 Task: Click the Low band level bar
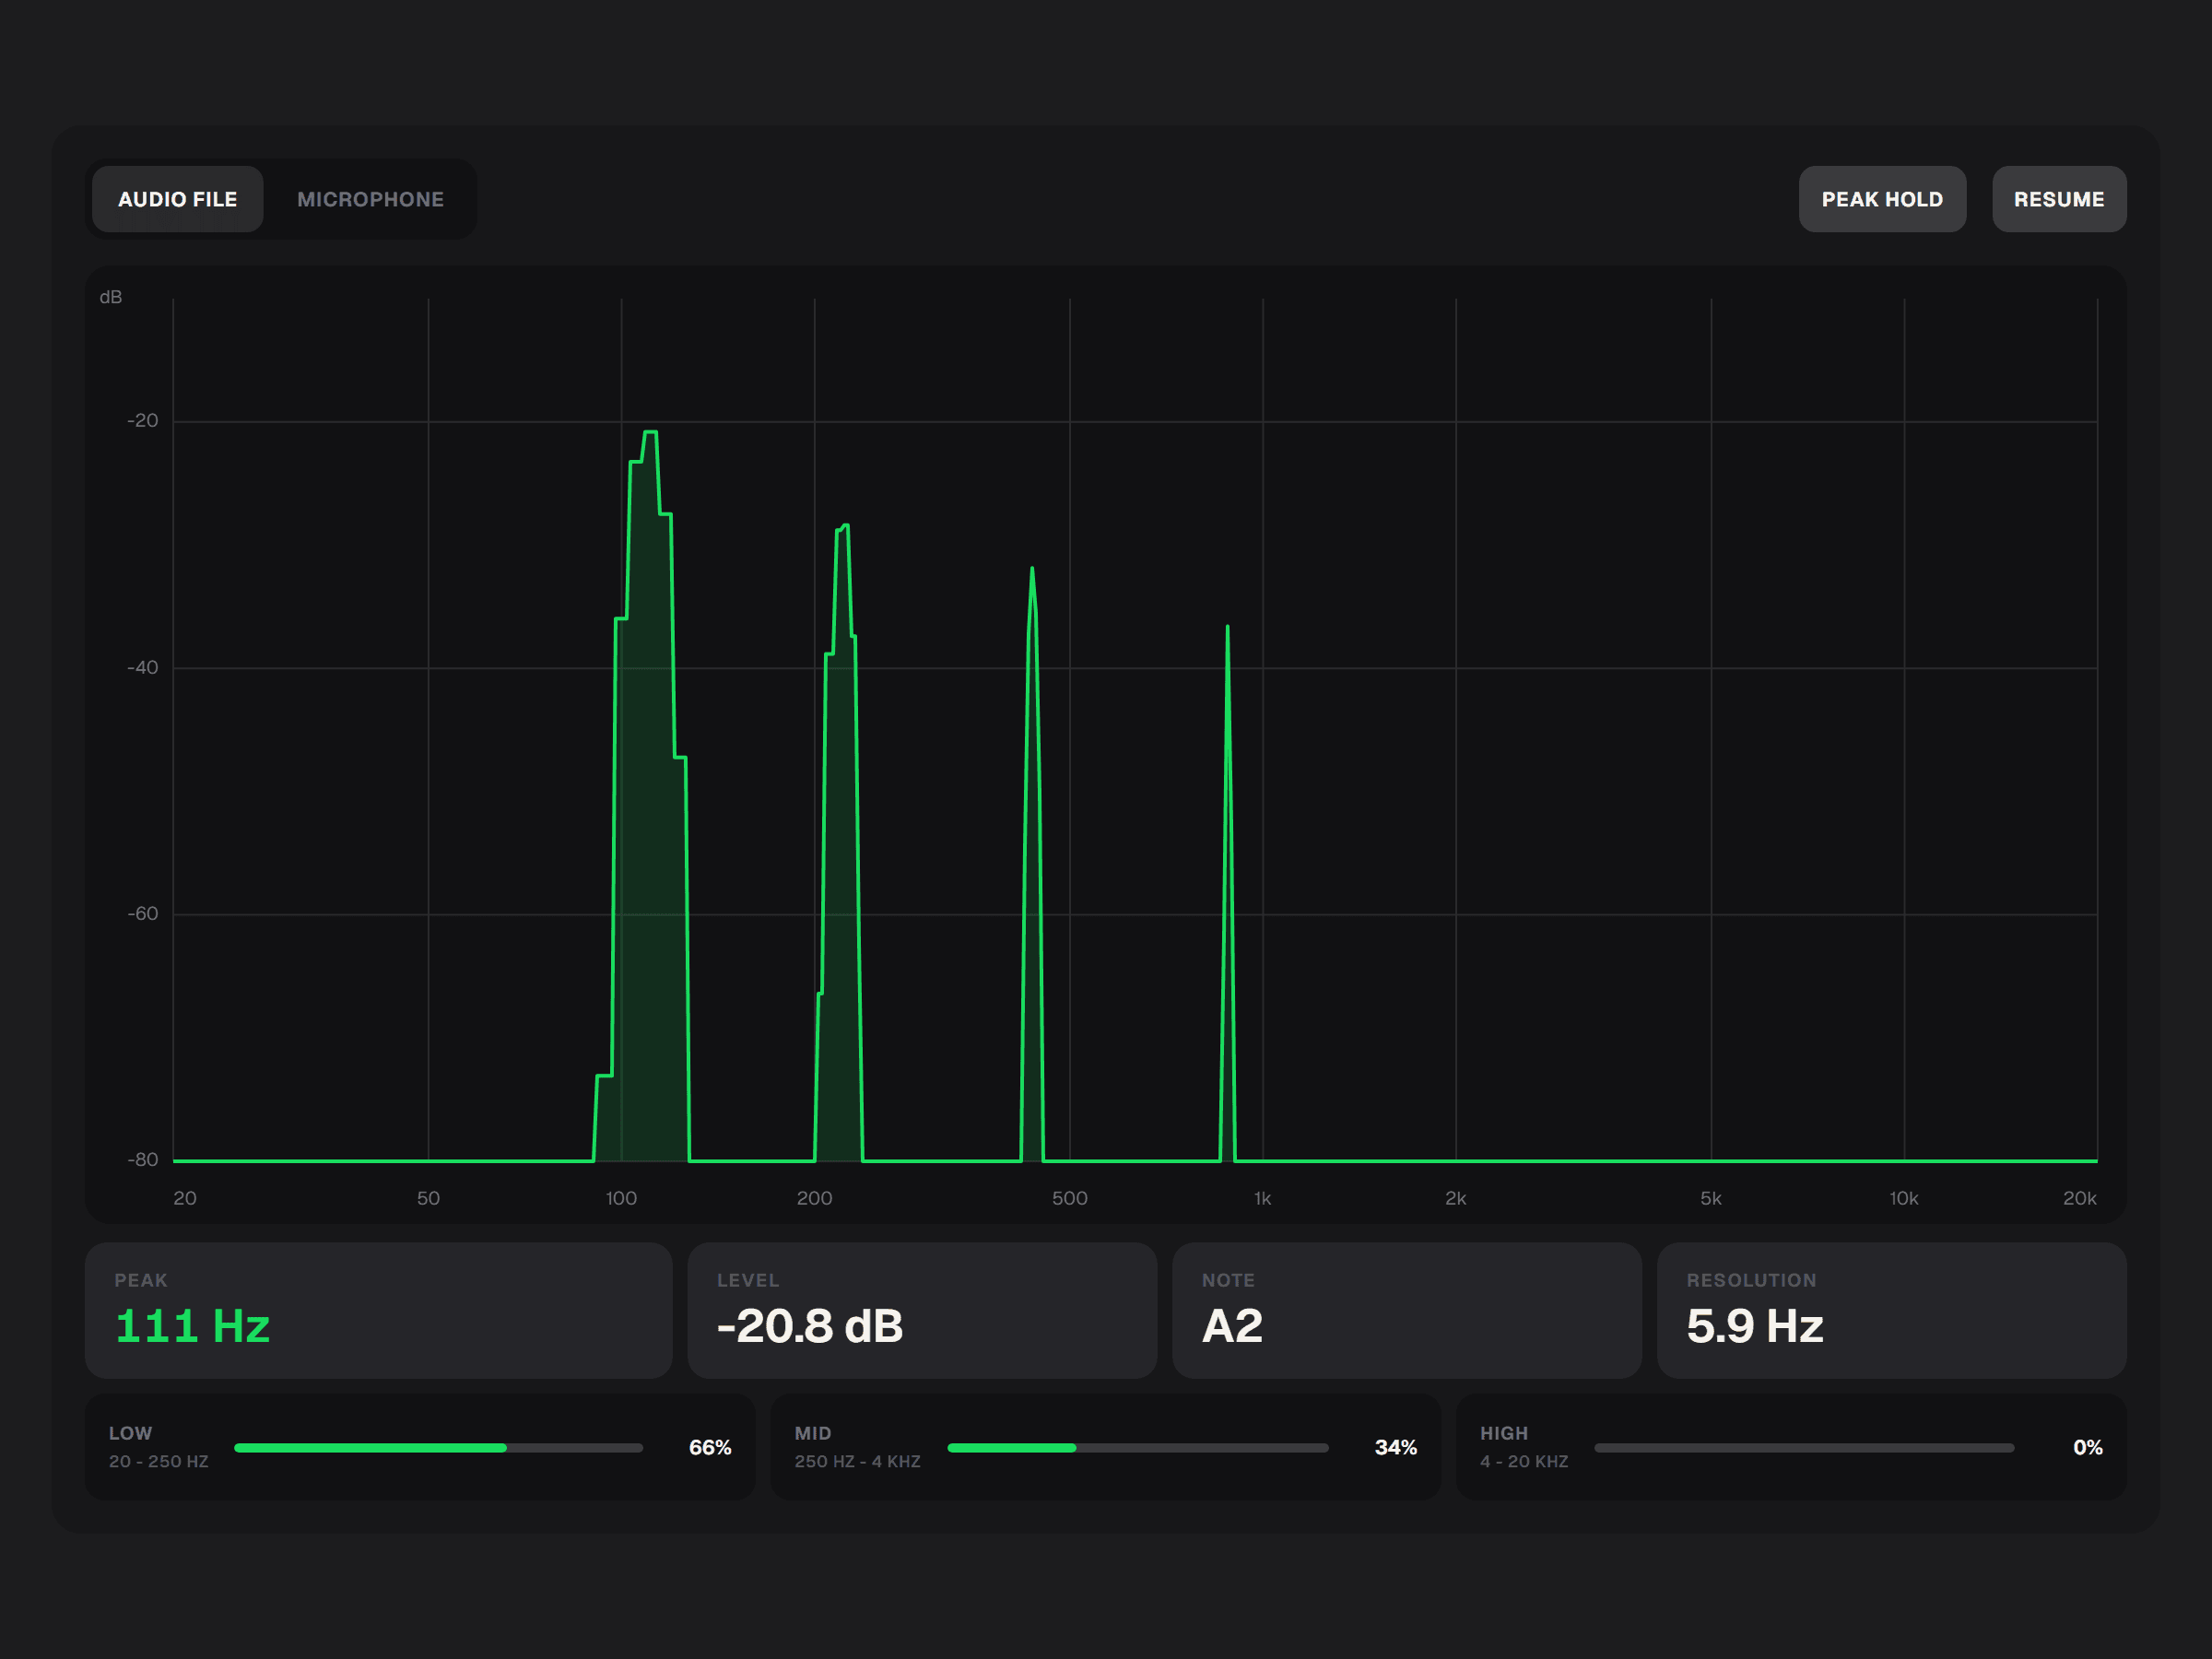pos(438,1447)
